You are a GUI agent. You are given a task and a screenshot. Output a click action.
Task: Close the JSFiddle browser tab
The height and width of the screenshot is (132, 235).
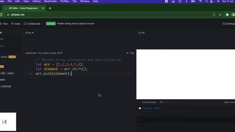coord(43,8)
